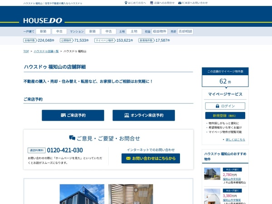Open the 福知山市字天田 property link

(x=232, y=179)
